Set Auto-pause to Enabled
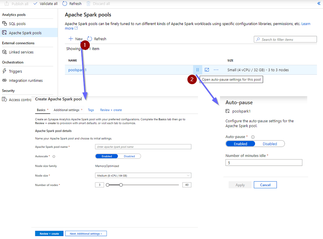The width and height of the screenshot is (323, 239). [x=240, y=144]
